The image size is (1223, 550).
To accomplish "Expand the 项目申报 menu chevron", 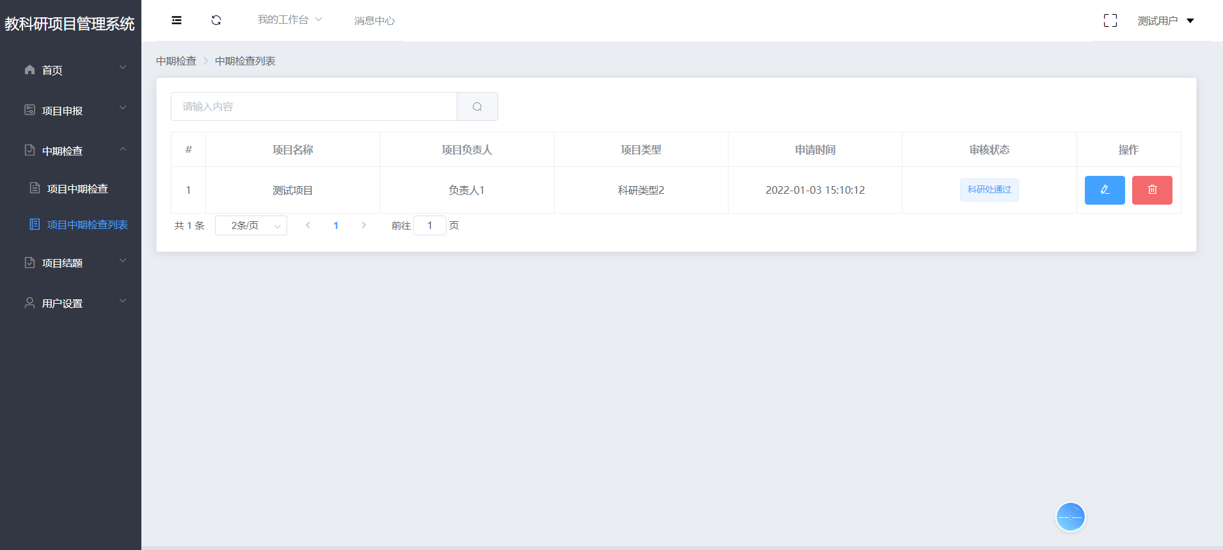I will (x=123, y=107).
